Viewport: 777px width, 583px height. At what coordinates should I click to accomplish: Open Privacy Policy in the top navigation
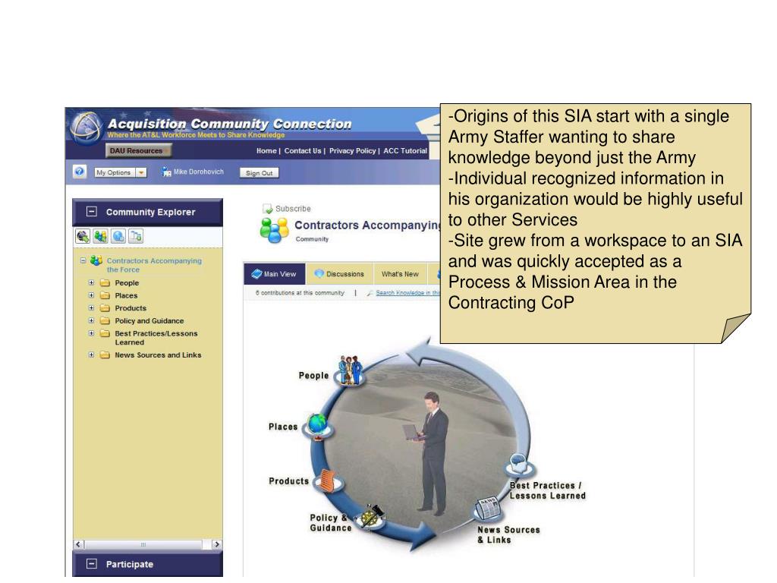pyautogui.click(x=352, y=151)
